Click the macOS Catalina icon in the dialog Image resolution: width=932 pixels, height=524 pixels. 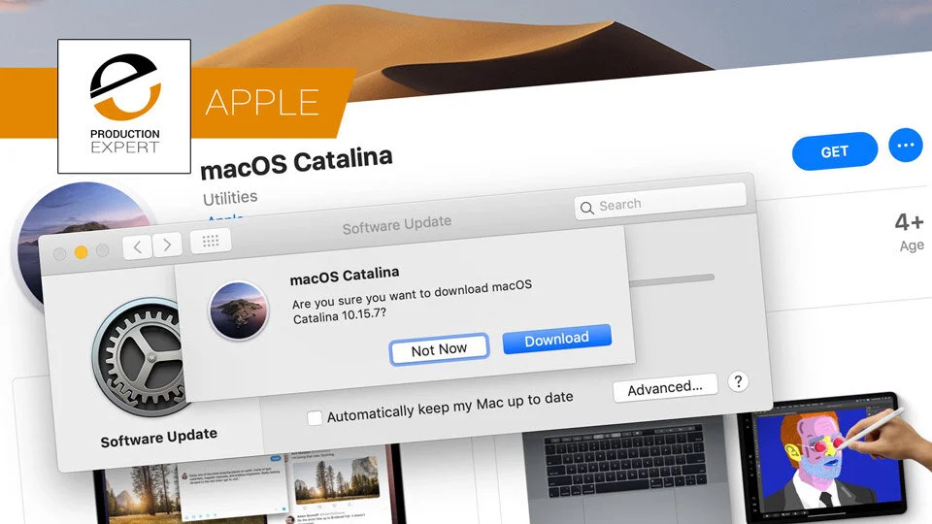coord(239,310)
